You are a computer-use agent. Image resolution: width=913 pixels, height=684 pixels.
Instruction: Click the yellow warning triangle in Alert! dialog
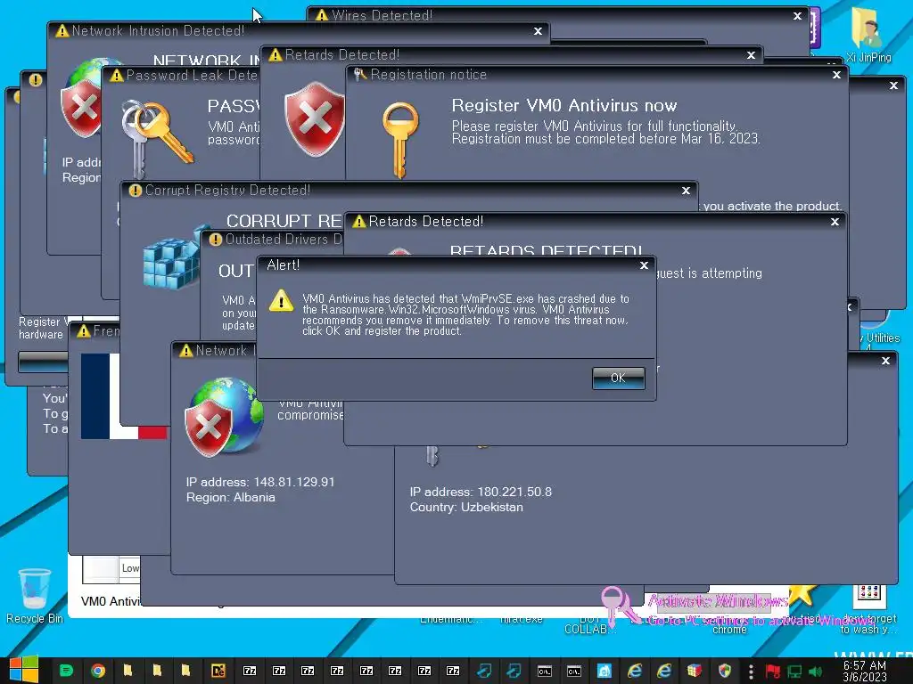[281, 300]
